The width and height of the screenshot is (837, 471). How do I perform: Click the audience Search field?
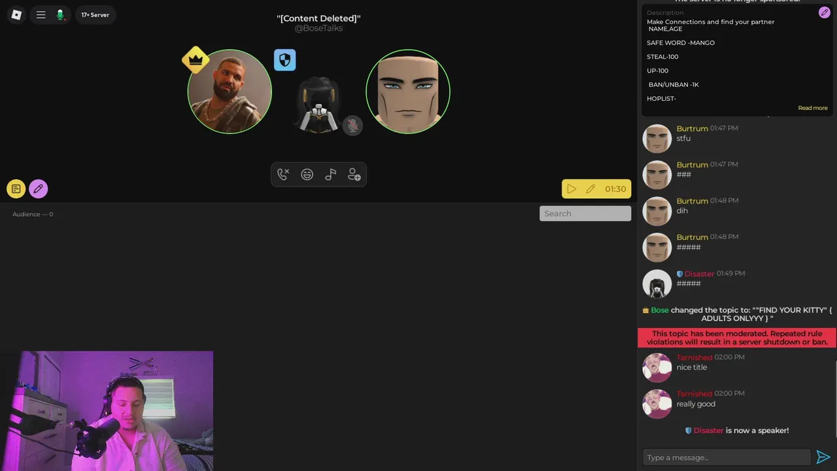585,213
